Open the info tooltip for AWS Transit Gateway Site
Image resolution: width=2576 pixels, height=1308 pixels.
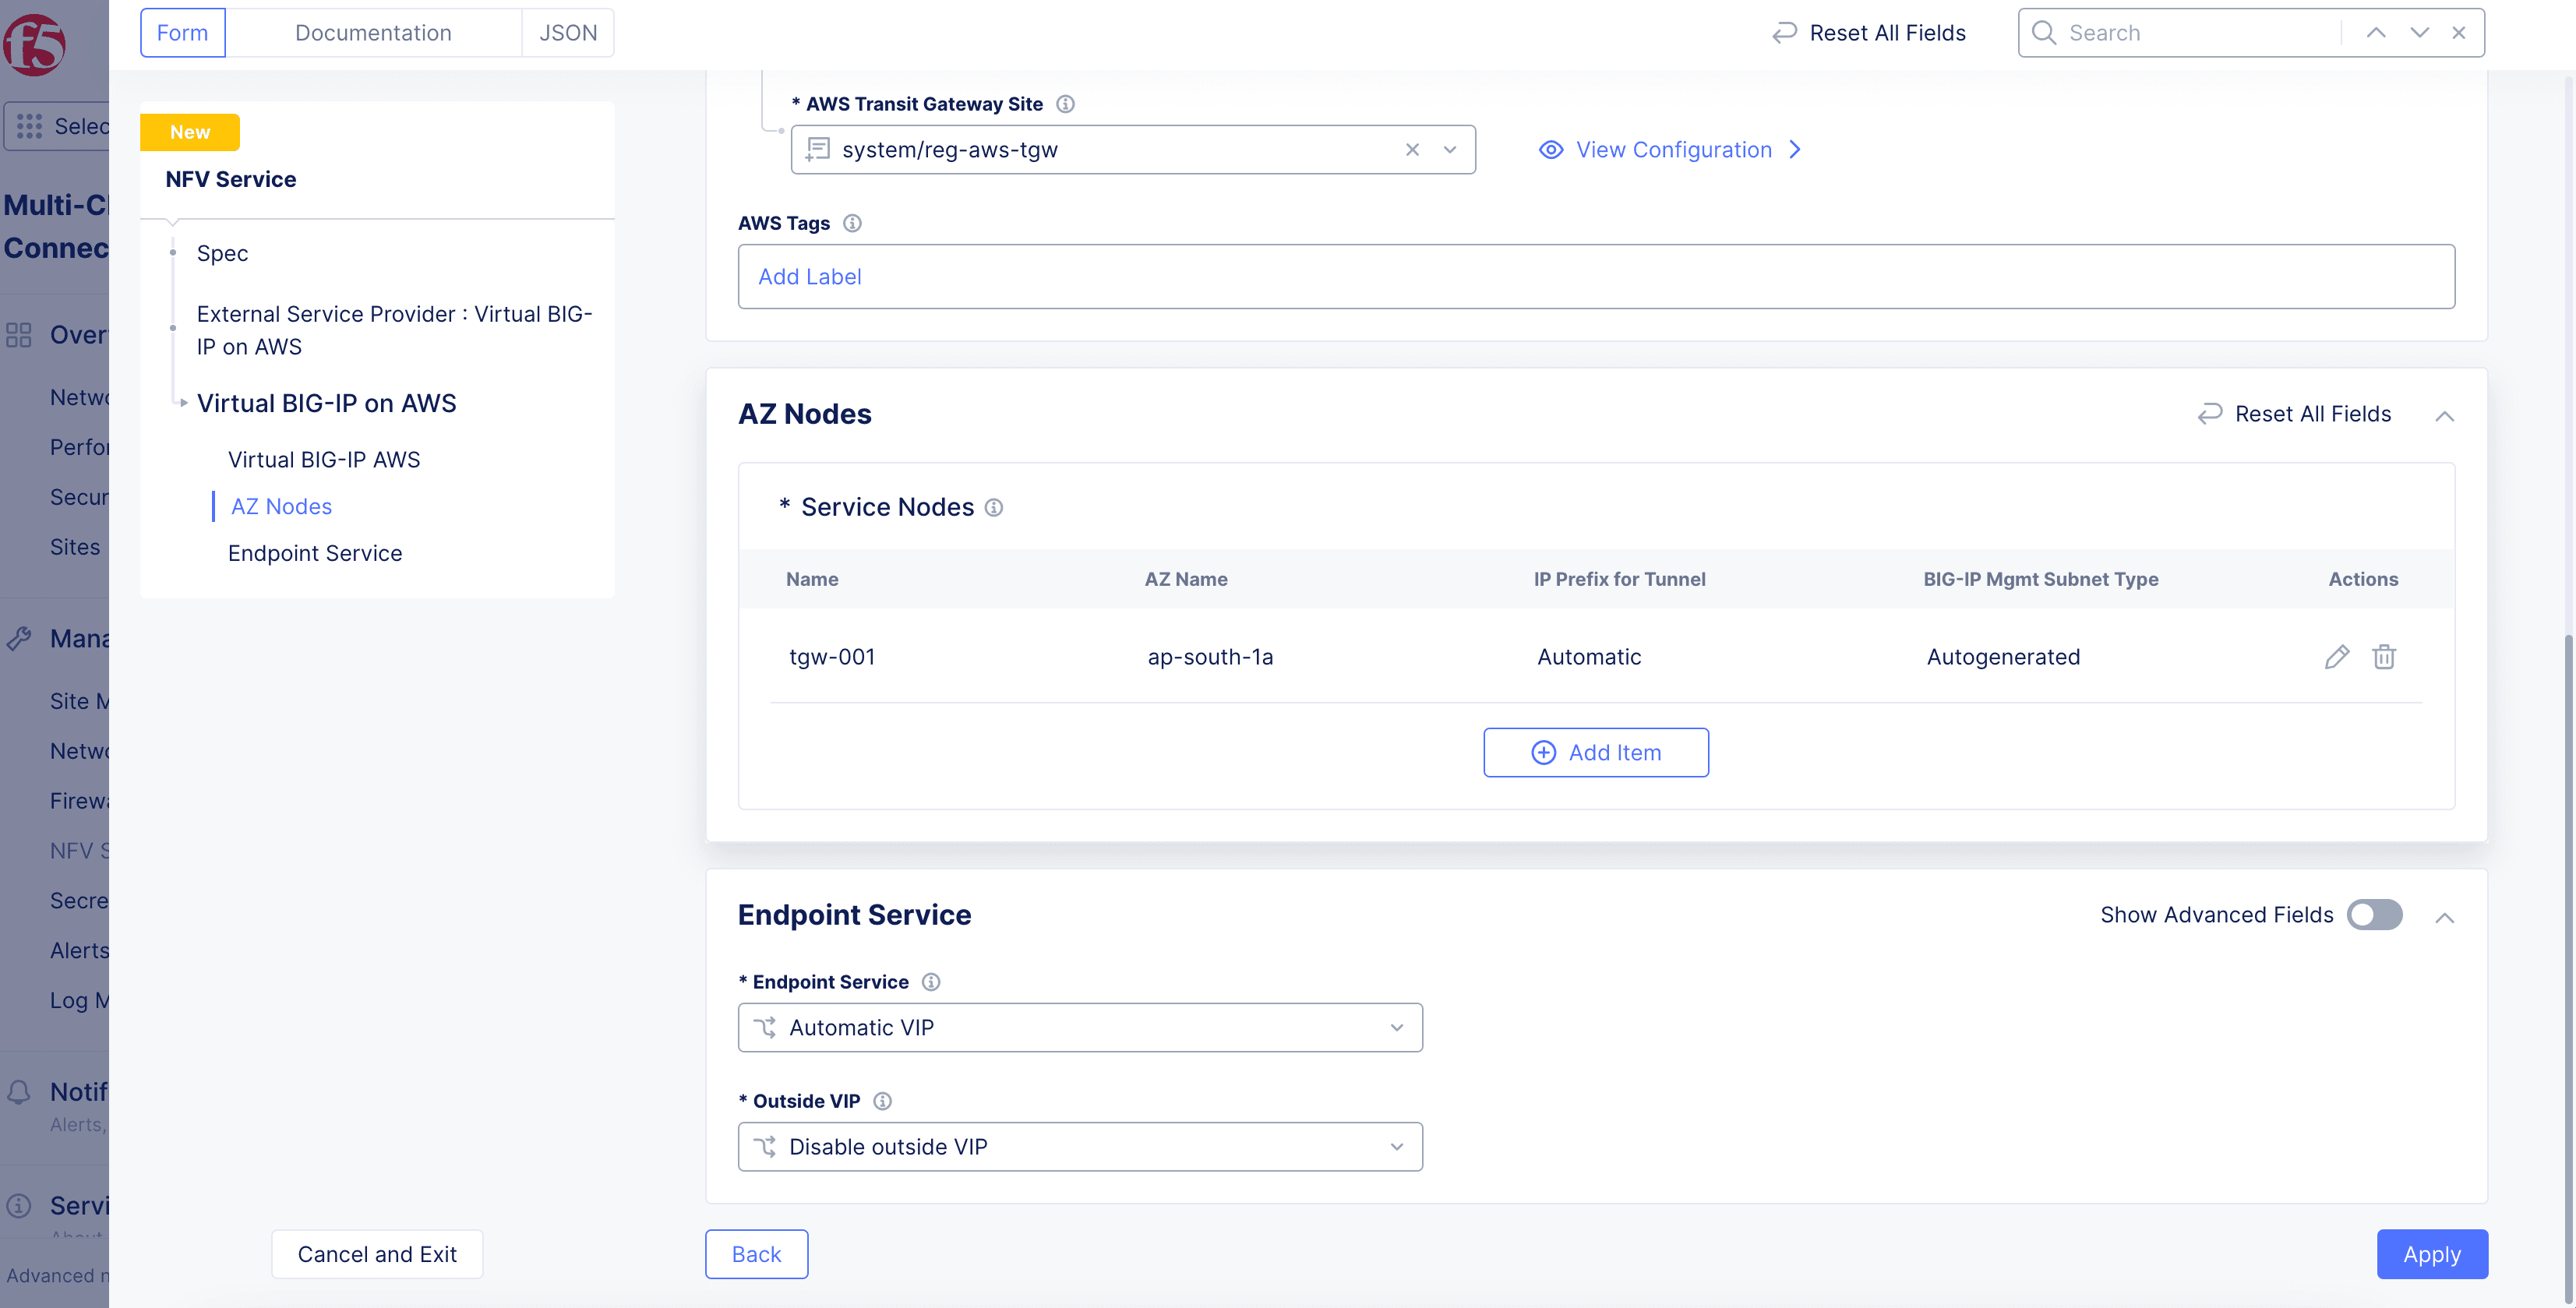tap(1066, 104)
